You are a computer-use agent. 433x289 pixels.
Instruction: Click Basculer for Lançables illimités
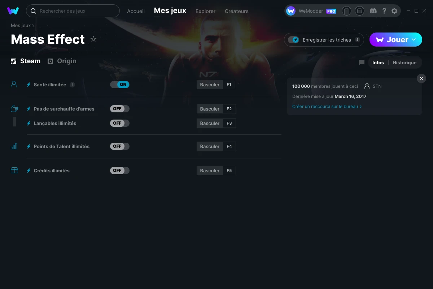pos(210,123)
